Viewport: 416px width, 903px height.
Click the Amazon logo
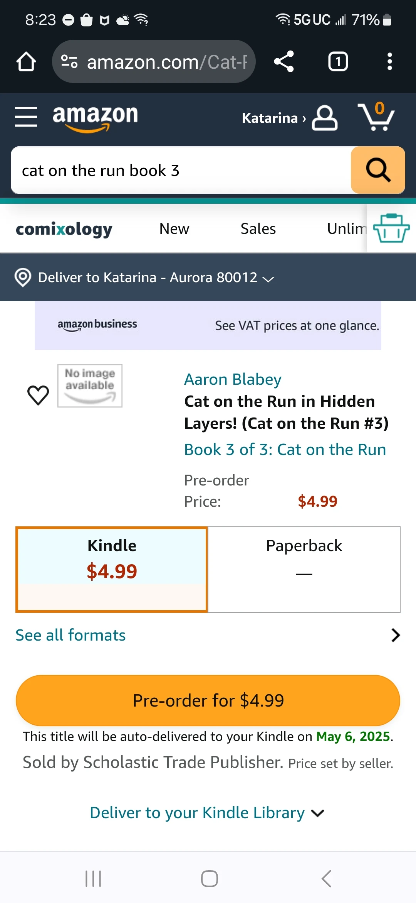pos(94,118)
